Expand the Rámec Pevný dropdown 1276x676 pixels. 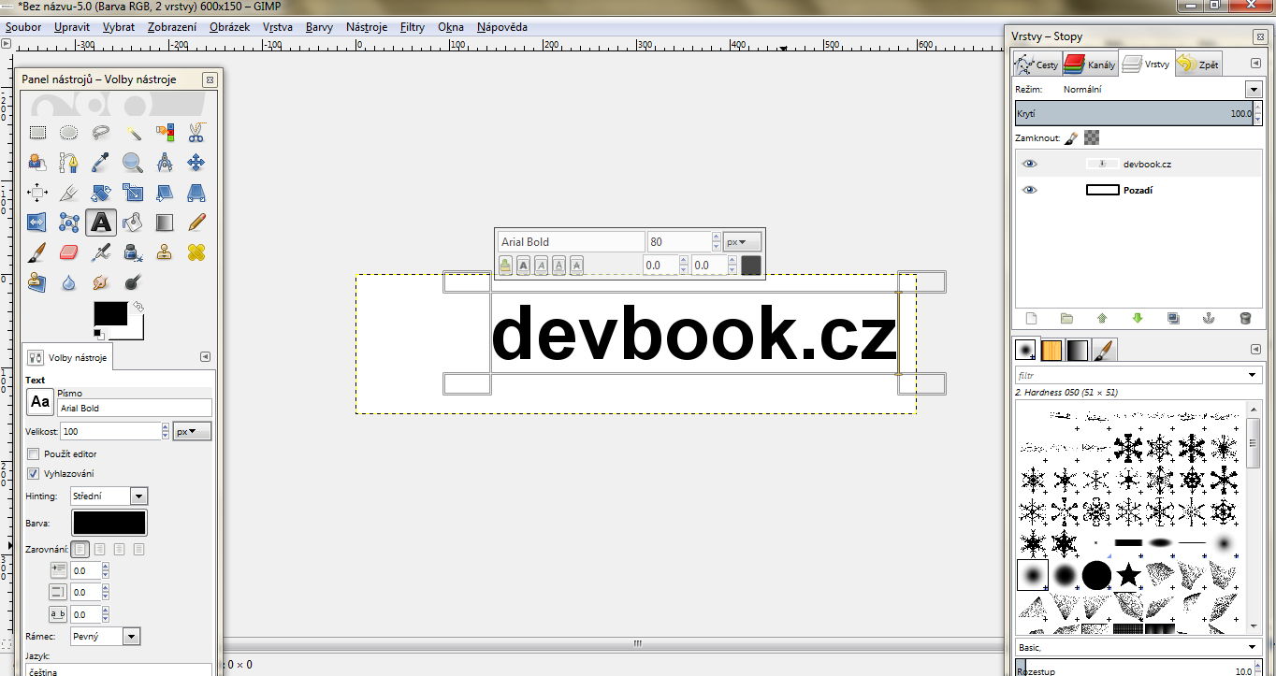point(131,637)
